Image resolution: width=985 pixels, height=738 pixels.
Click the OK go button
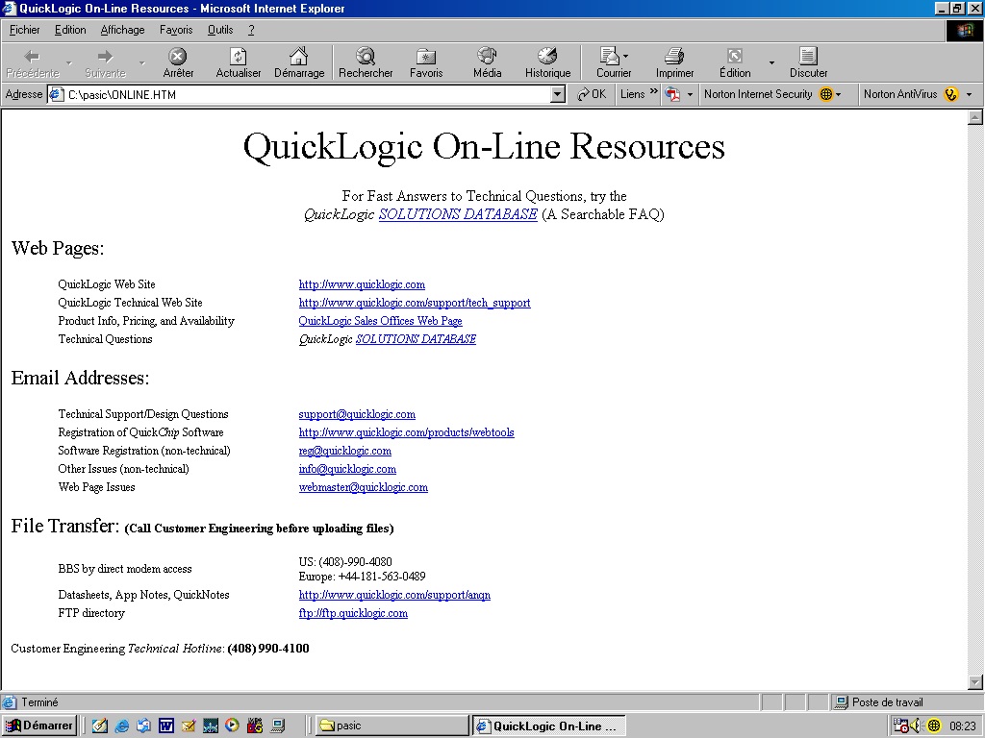(x=592, y=94)
